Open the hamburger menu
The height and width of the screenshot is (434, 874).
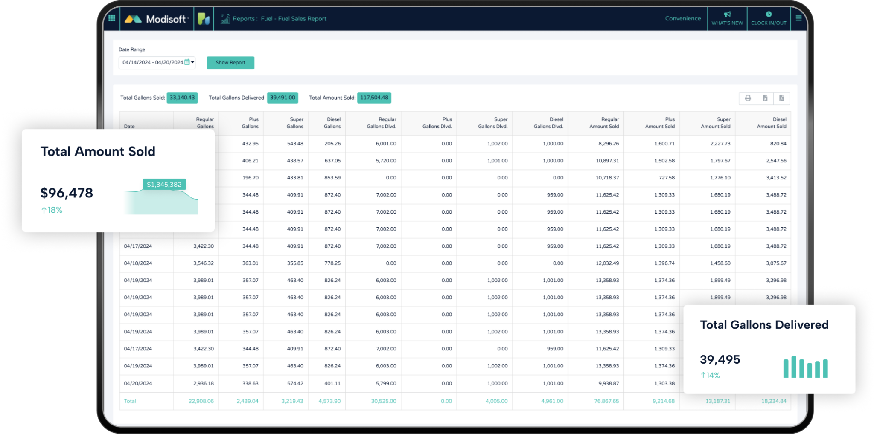798,18
